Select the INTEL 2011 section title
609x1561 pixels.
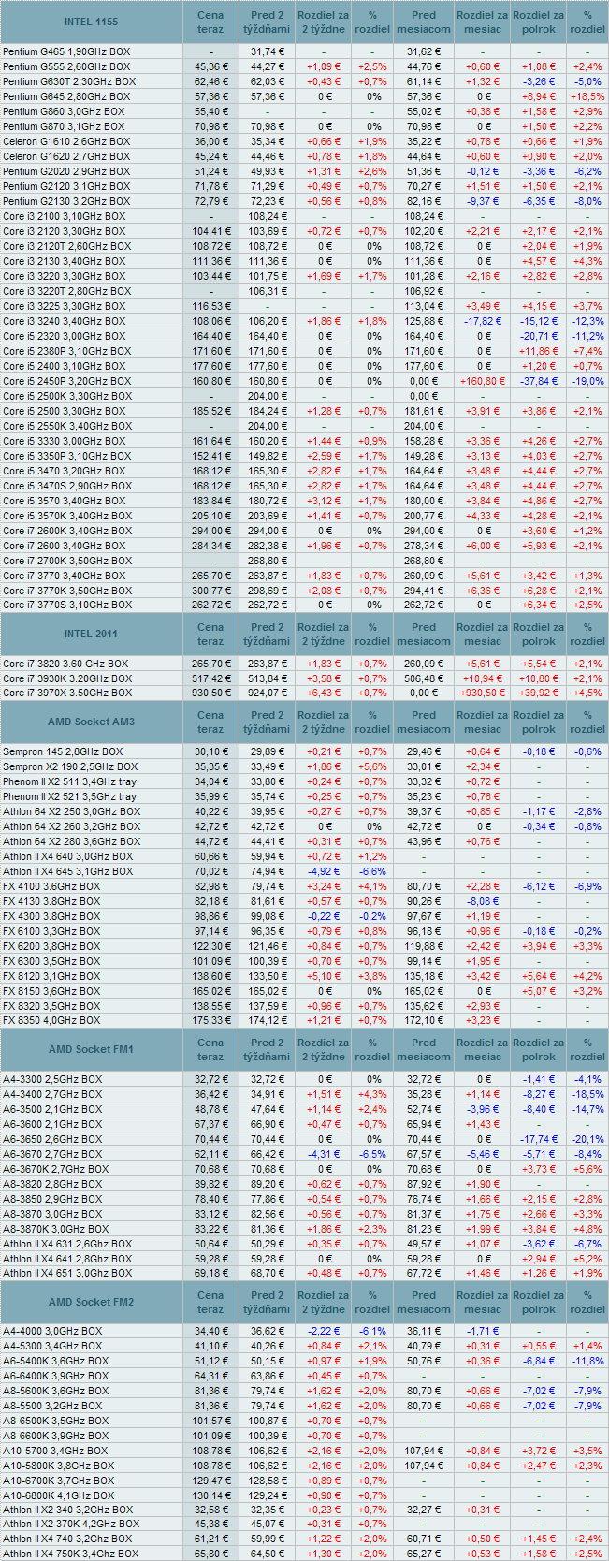91,634
